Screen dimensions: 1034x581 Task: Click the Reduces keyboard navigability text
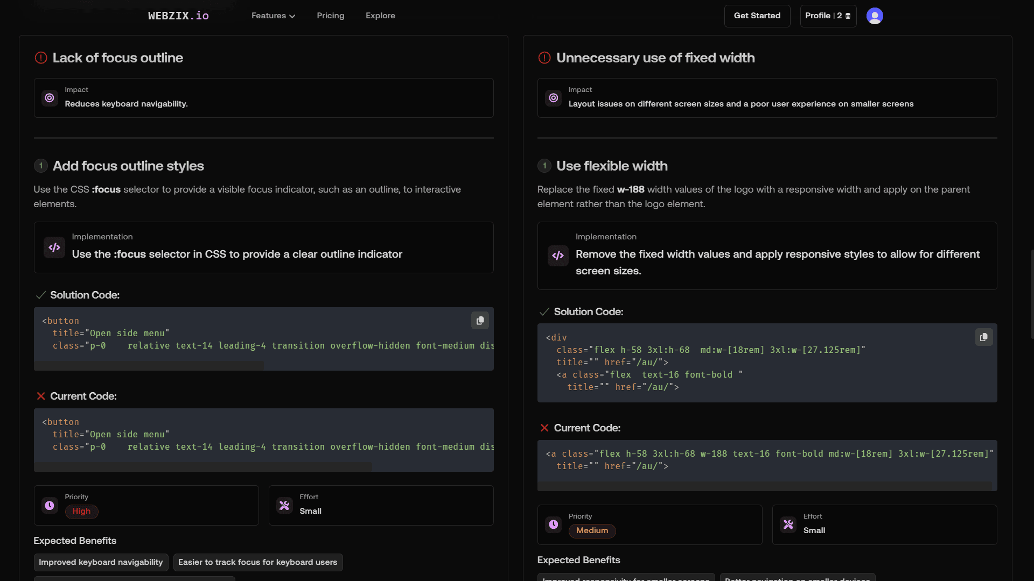[x=126, y=104]
